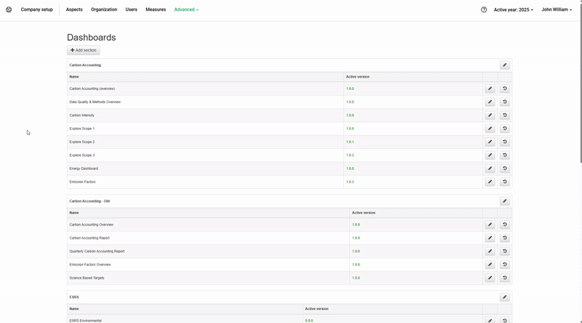The height and width of the screenshot is (323, 582).
Task: Edit the Data Quality & Methods Overview row
Action: (x=490, y=102)
